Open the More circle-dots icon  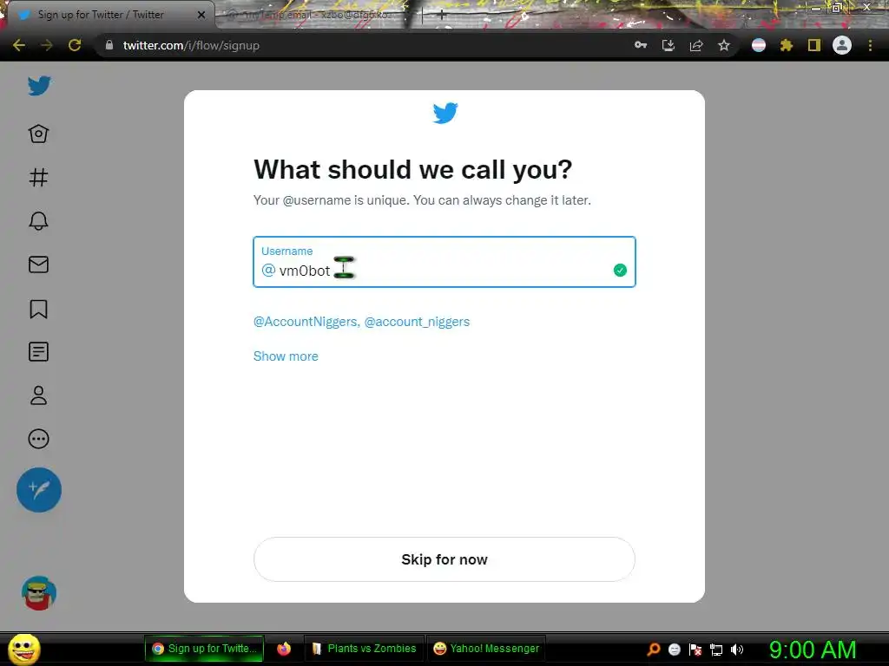[38, 439]
